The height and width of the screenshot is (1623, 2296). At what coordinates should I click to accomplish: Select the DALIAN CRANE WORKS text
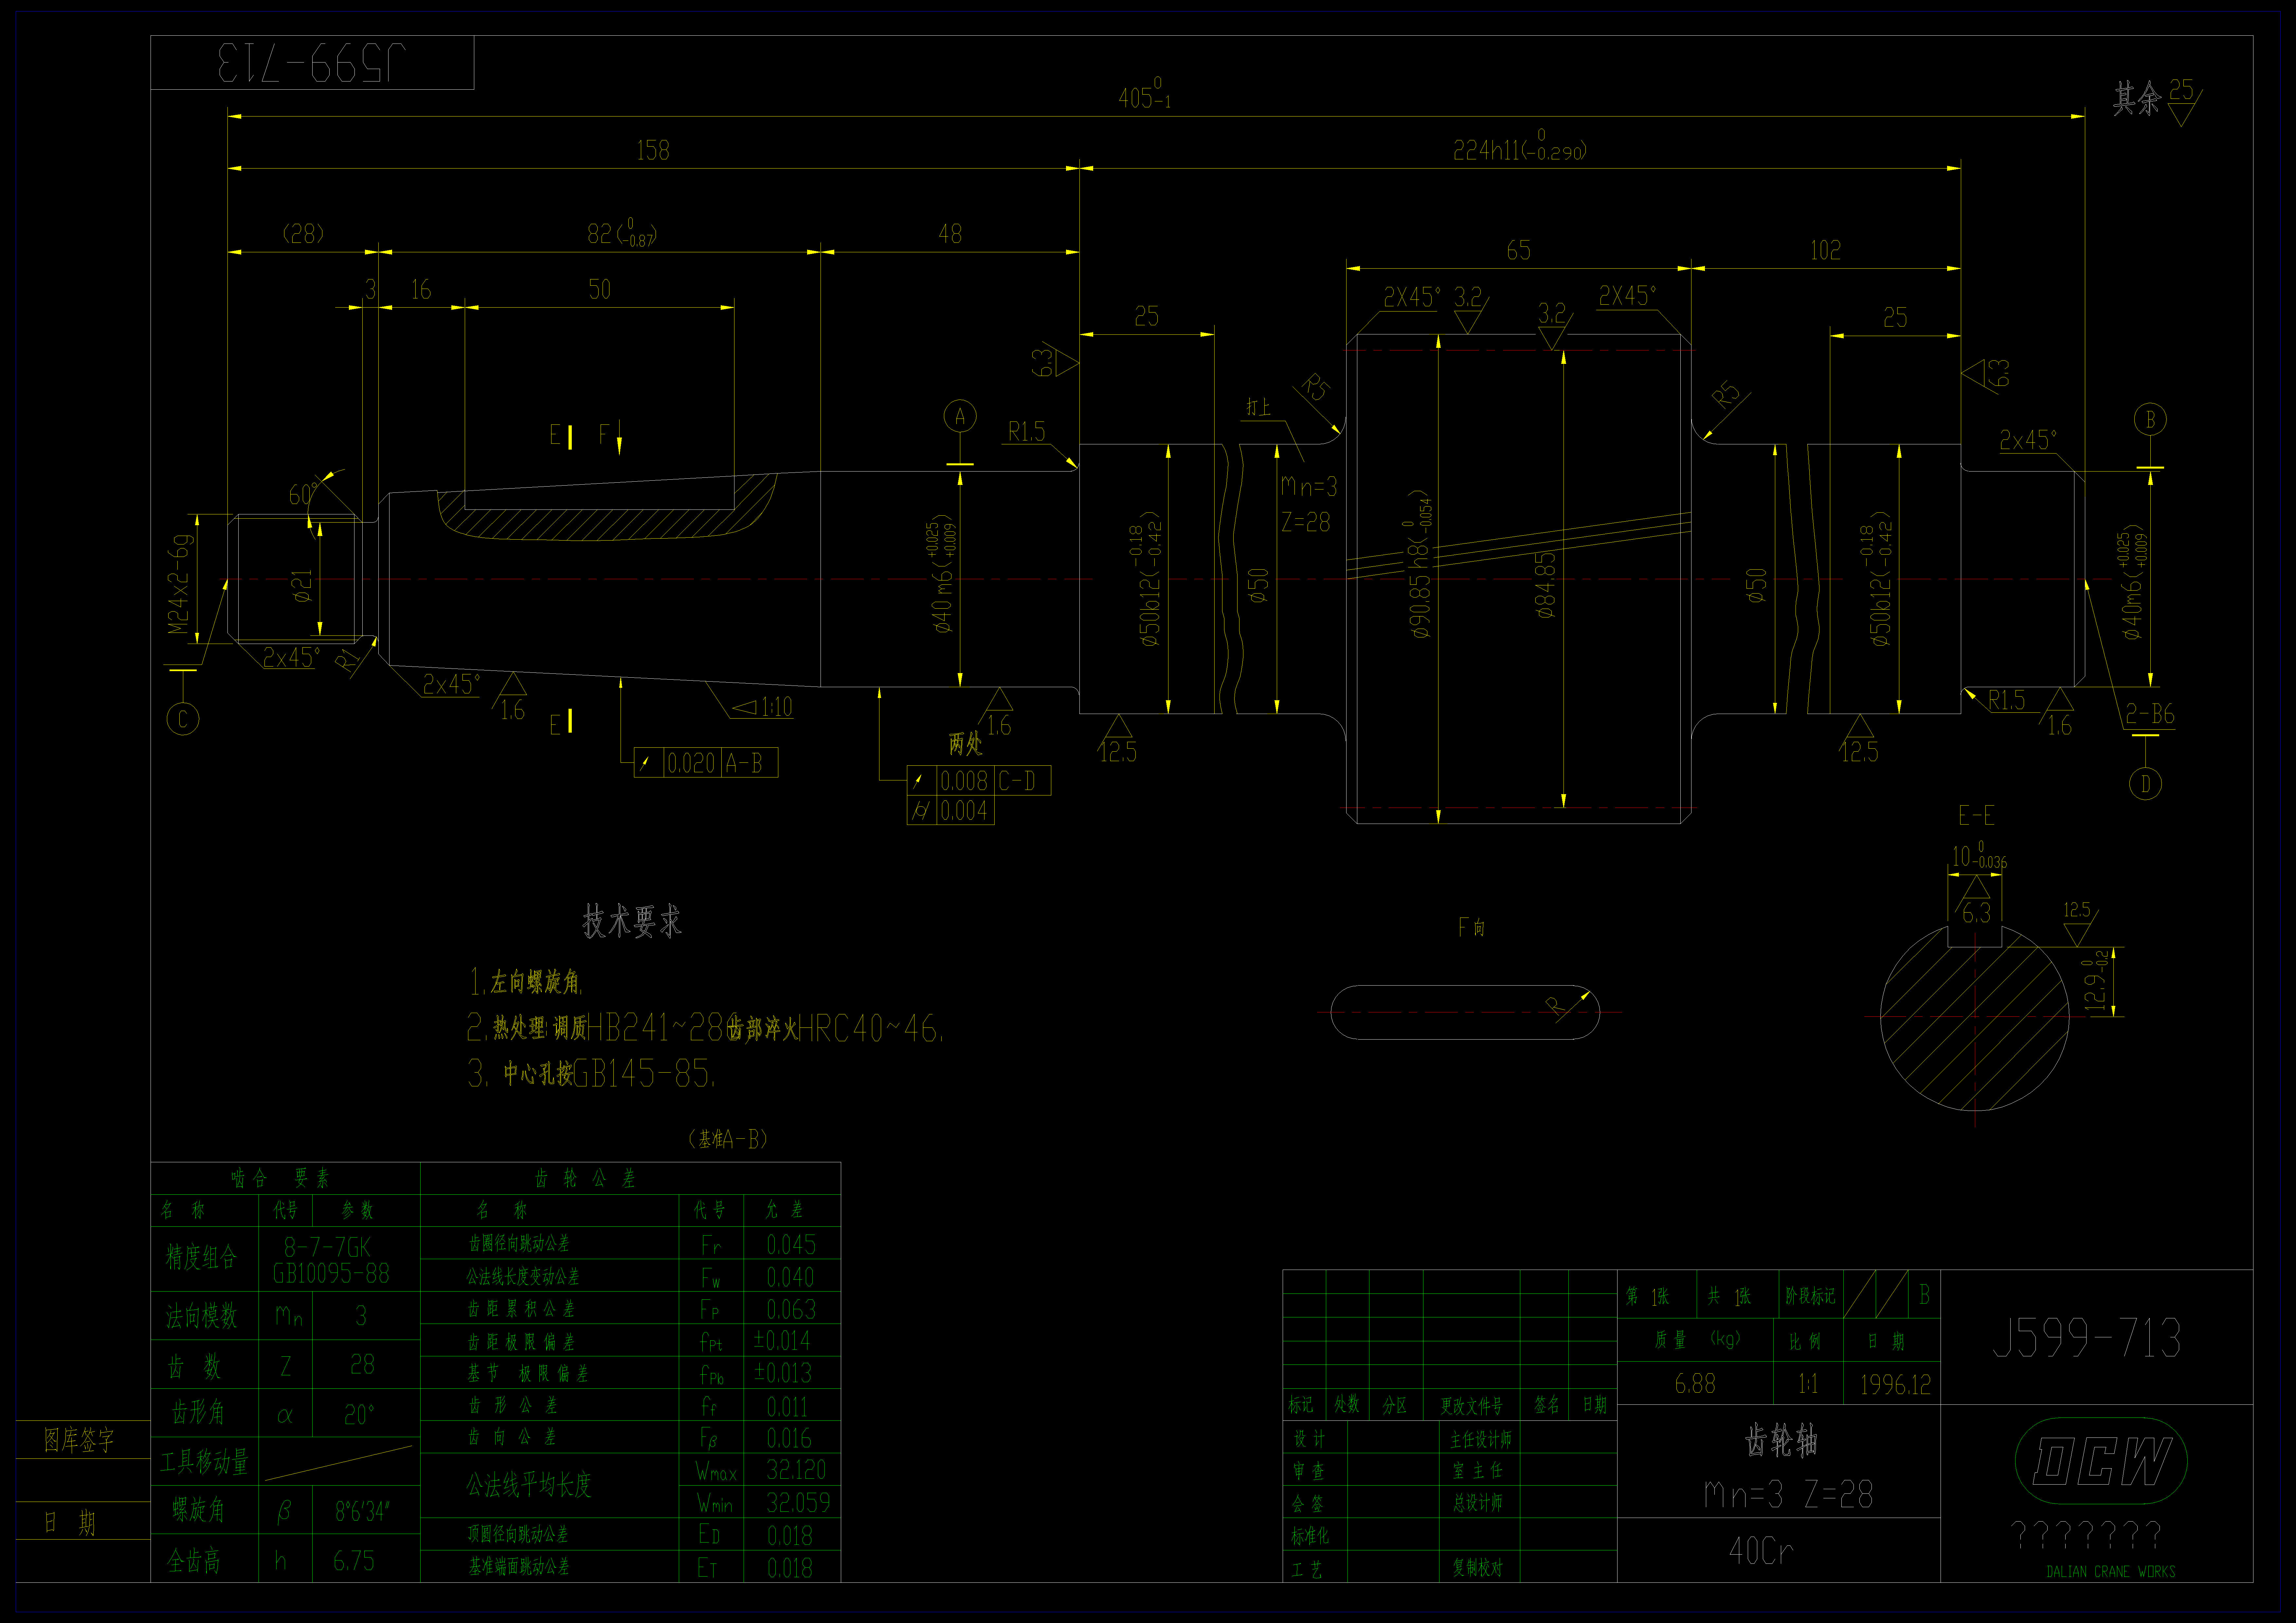(x=2111, y=1572)
